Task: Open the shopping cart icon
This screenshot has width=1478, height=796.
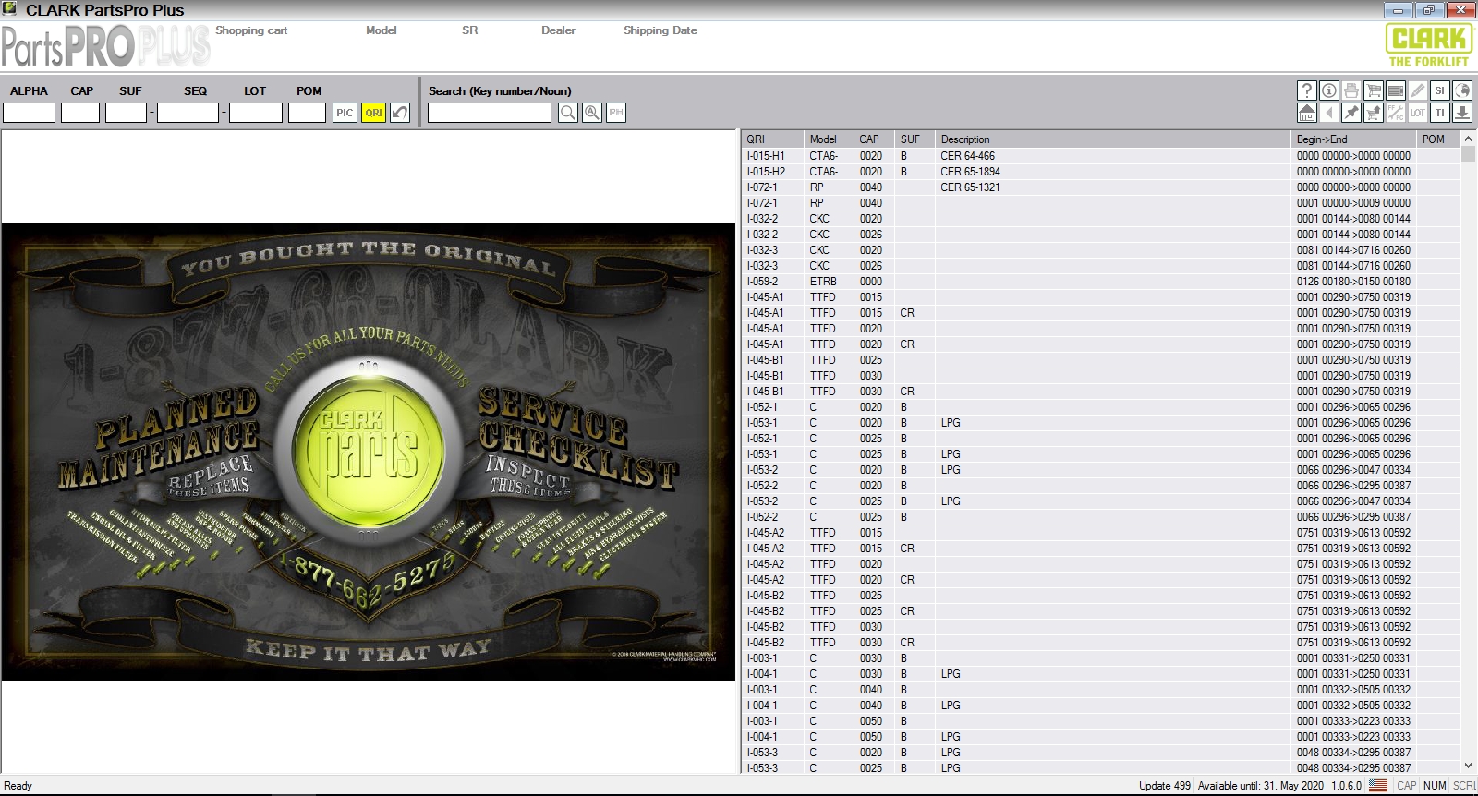Action: 1373,90
